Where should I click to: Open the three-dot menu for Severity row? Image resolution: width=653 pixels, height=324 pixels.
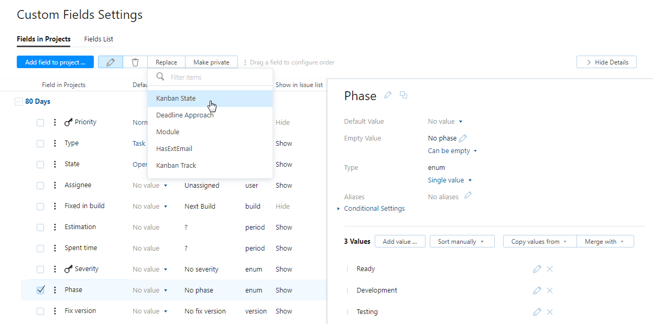tap(55, 269)
